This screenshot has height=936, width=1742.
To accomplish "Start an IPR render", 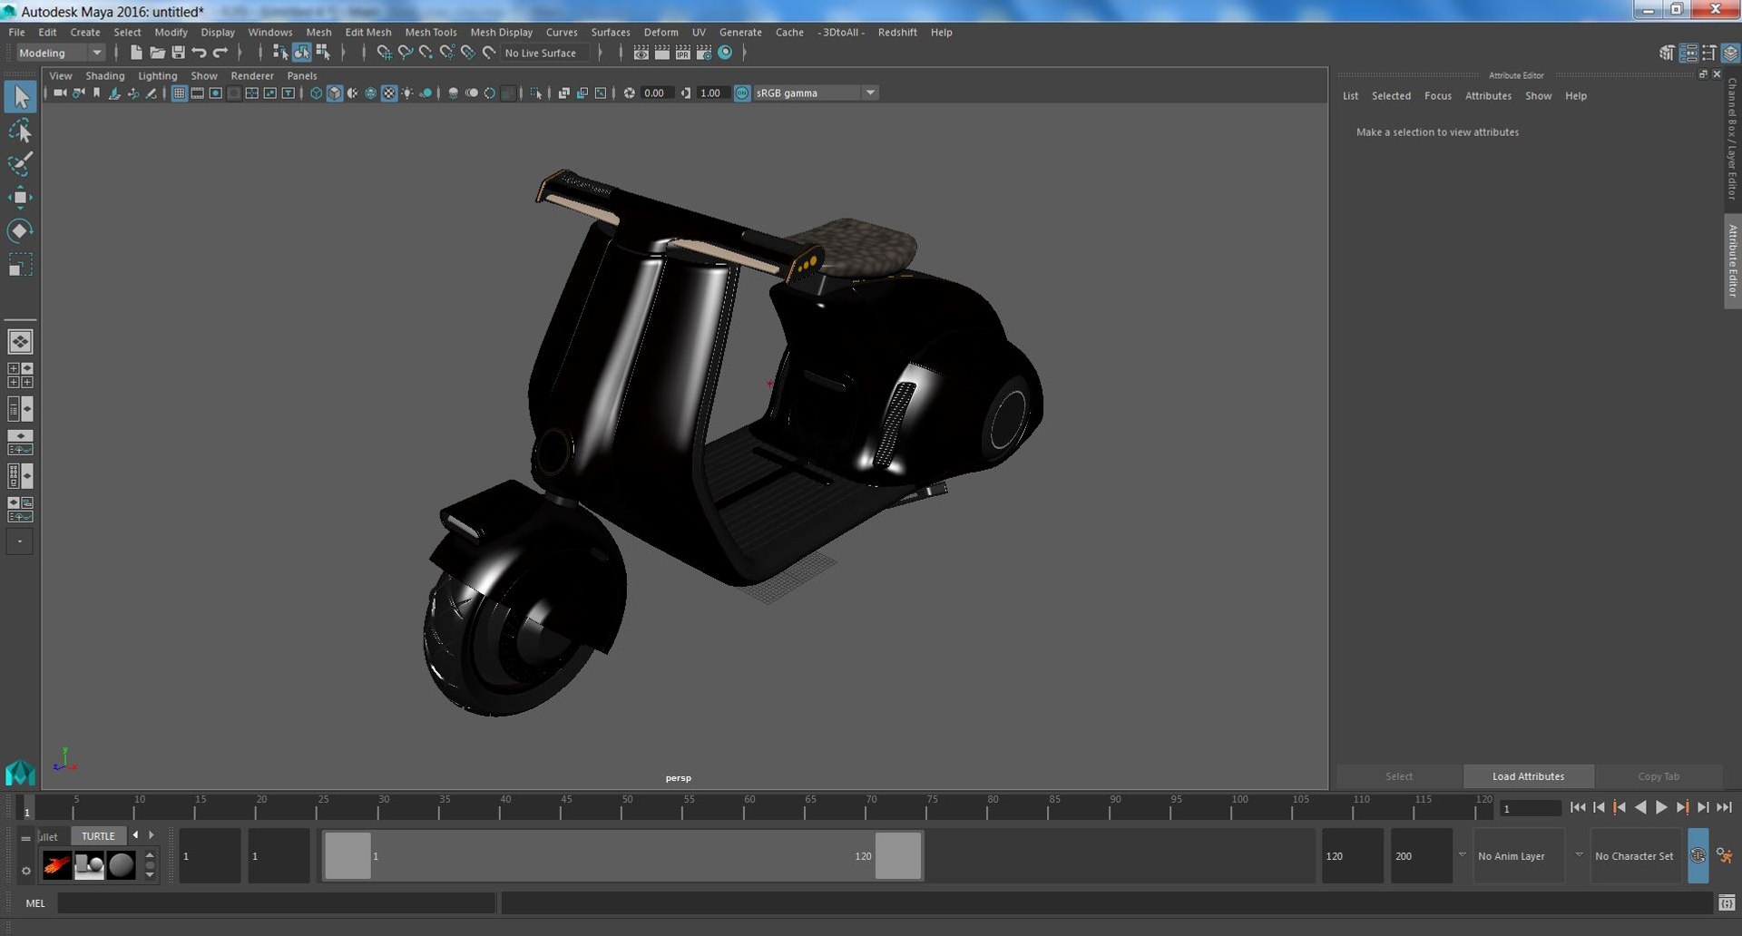I will (x=683, y=53).
